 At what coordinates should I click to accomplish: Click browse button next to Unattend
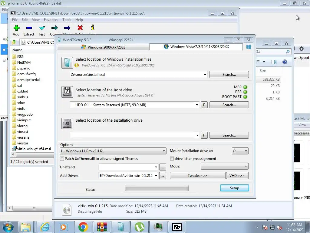[x=163, y=167]
